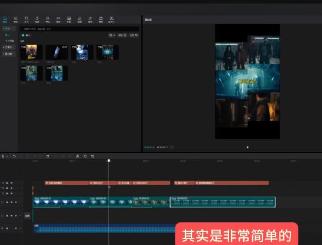Open the grid view mode dropdown
Screen dimensions: 322x245
point(112,35)
